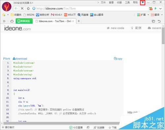165x130 pixels.
Task: Click the ideone.com site logo
Action: tap(17, 28)
